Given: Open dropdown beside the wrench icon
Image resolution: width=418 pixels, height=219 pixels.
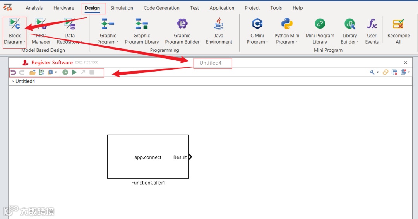Looking at the screenshot, I should 378,72.
